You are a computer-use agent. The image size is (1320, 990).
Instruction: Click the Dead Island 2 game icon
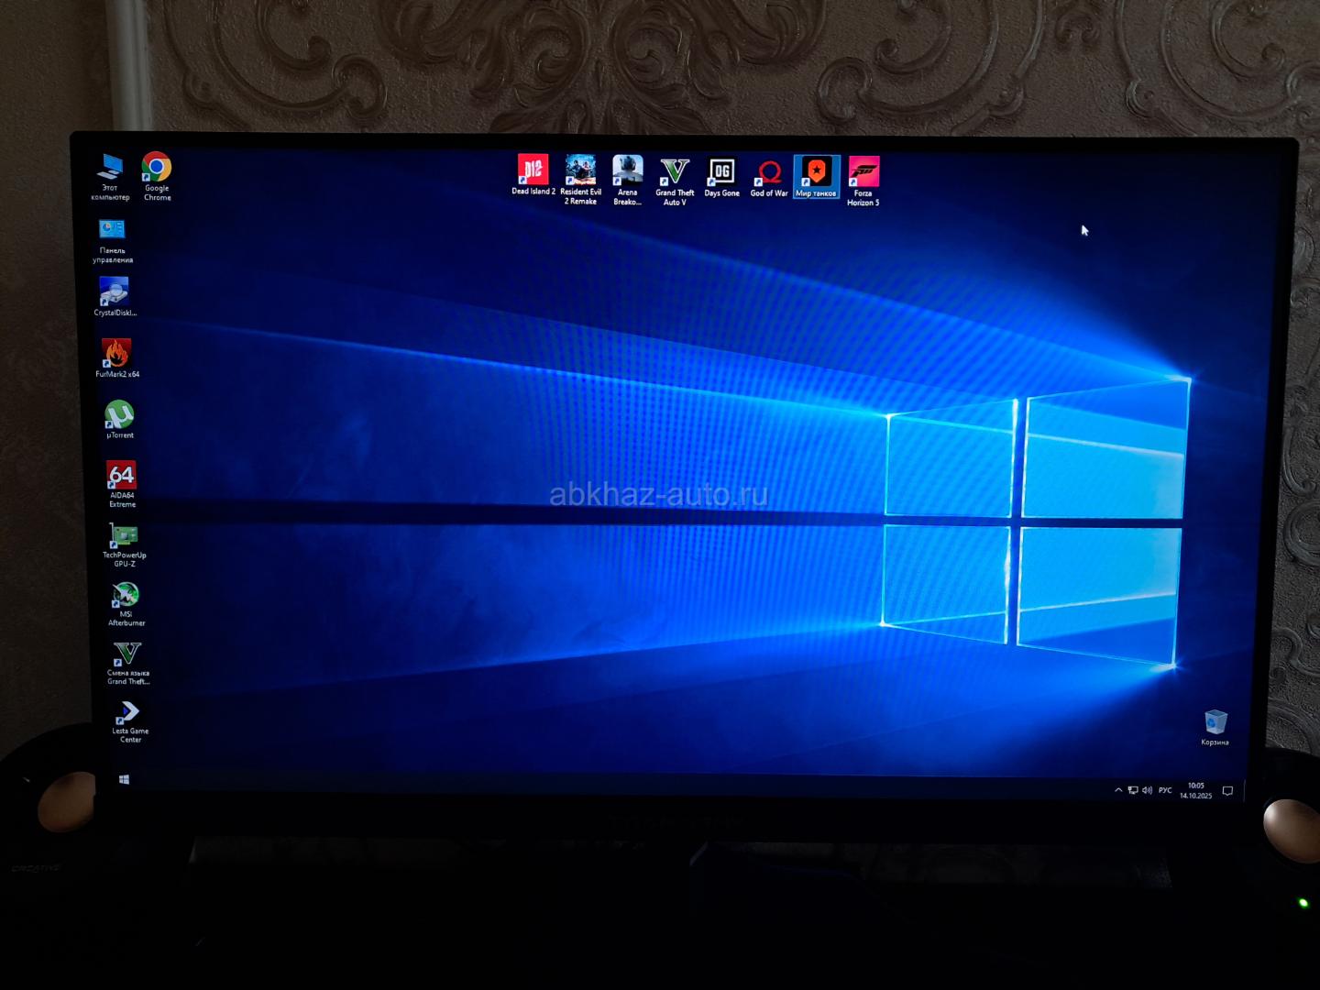[x=533, y=170]
